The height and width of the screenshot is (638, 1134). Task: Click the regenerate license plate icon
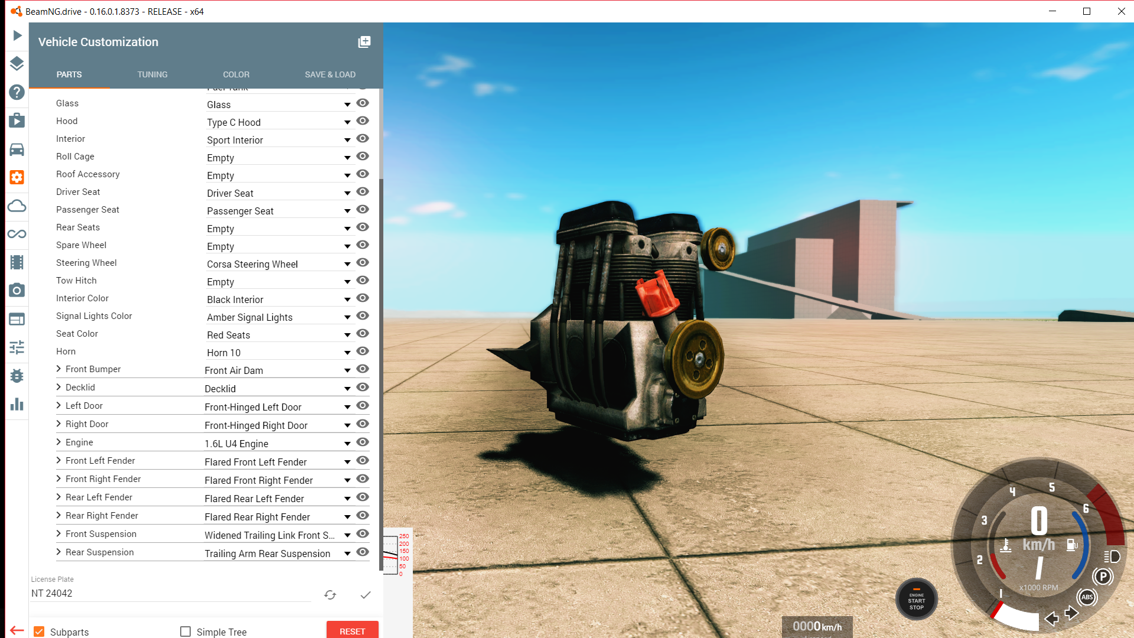pyautogui.click(x=330, y=595)
